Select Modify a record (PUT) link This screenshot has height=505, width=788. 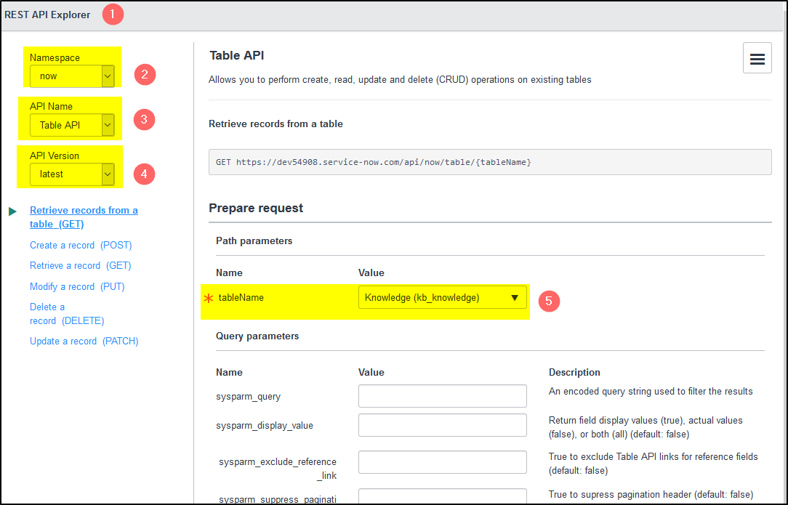[77, 286]
